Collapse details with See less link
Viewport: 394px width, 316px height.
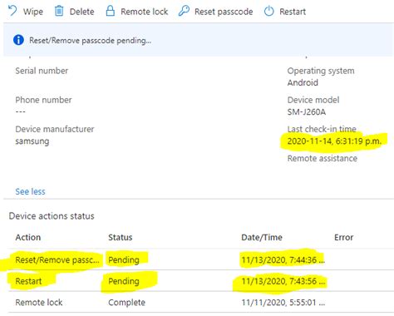coord(30,191)
